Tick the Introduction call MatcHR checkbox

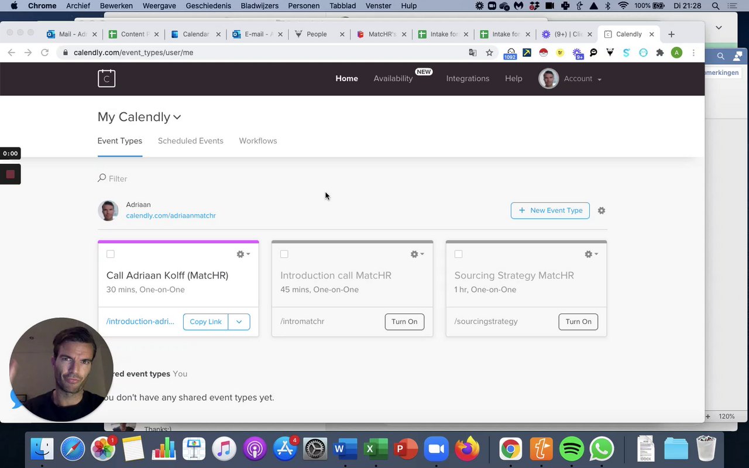284,254
